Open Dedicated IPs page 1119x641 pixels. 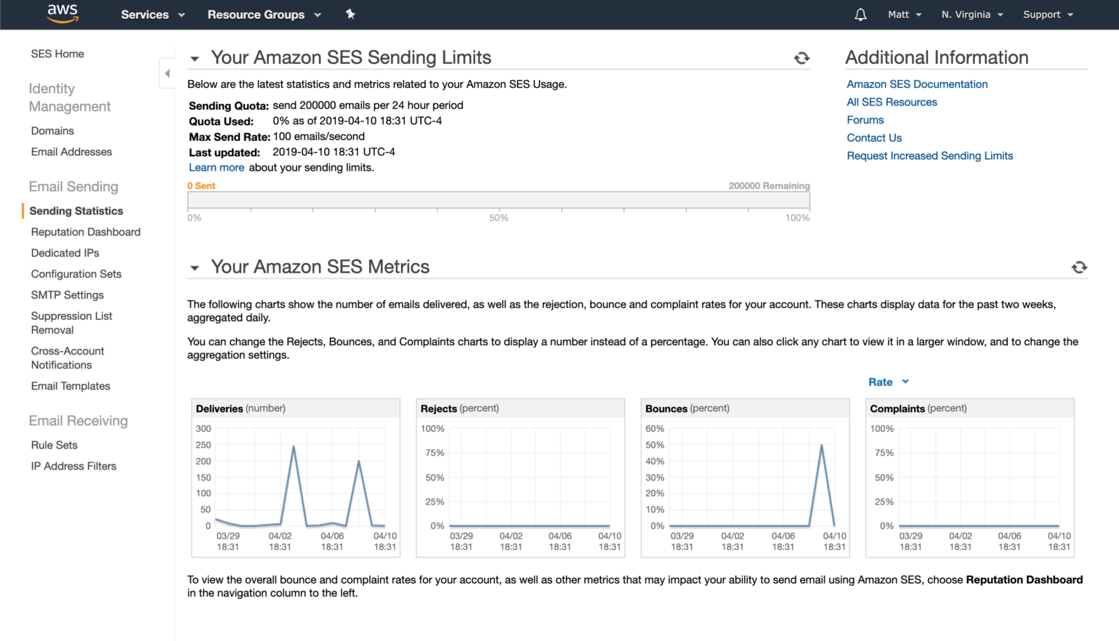pyautogui.click(x=65, y=253)
